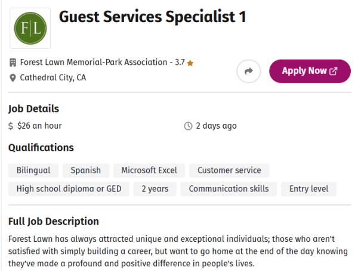Click the building icon beside company name
The image size is (358, 271).
pos(13,63)
